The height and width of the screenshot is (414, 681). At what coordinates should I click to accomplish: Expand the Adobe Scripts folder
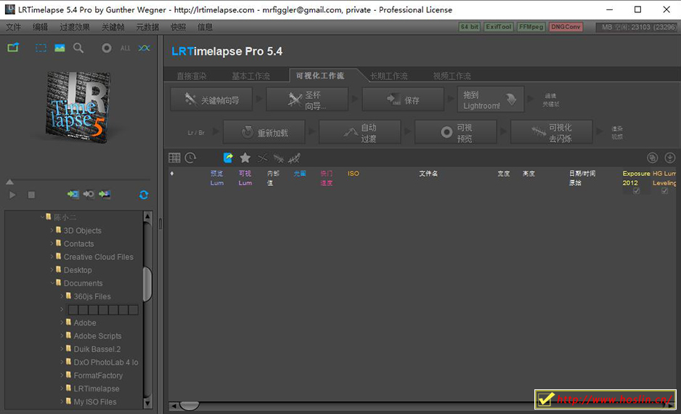62,336
